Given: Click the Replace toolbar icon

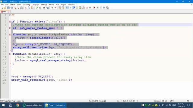Looking at the screenshot, I should click(48, 7).
